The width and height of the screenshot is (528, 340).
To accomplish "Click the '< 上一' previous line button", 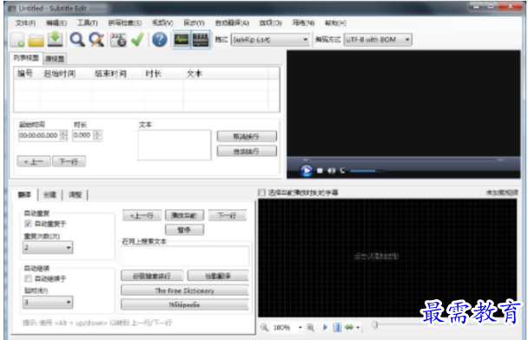I will coord(34,161).
